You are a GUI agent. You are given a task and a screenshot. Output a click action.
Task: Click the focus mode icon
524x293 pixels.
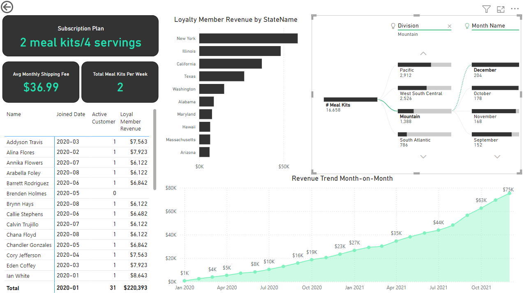click(501, 9)
